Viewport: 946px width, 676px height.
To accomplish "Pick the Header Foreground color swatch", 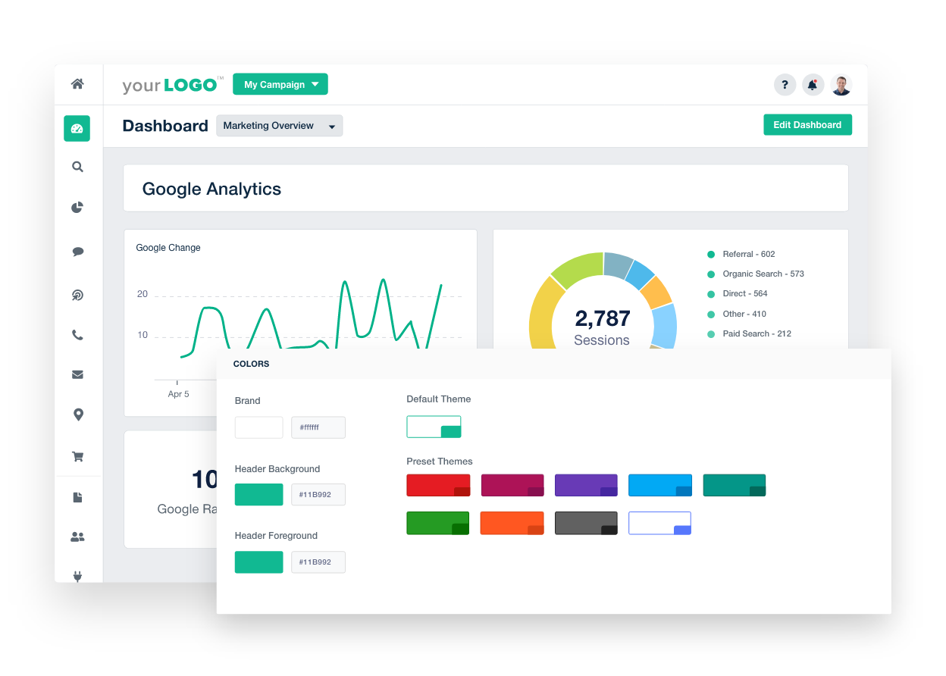I will tap(259, 562).
